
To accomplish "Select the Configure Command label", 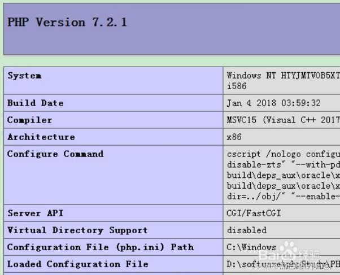I will point(55,154).
